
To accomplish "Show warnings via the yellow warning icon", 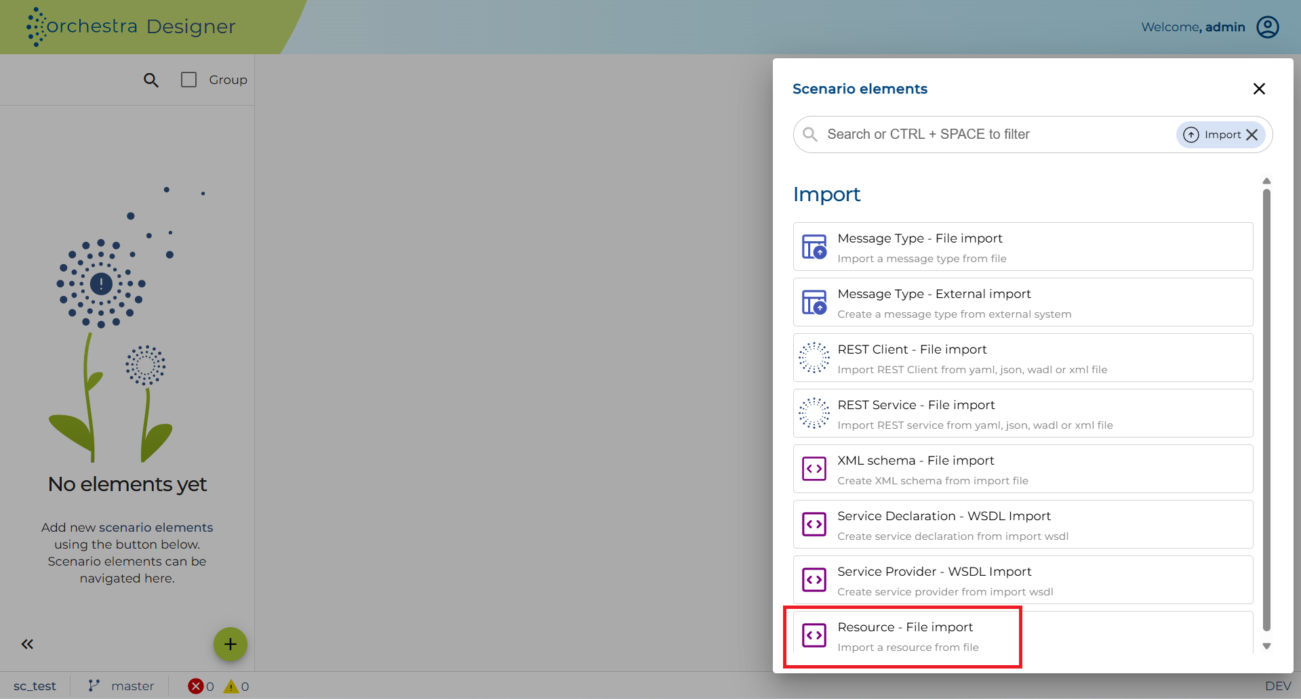I will 231,686.
